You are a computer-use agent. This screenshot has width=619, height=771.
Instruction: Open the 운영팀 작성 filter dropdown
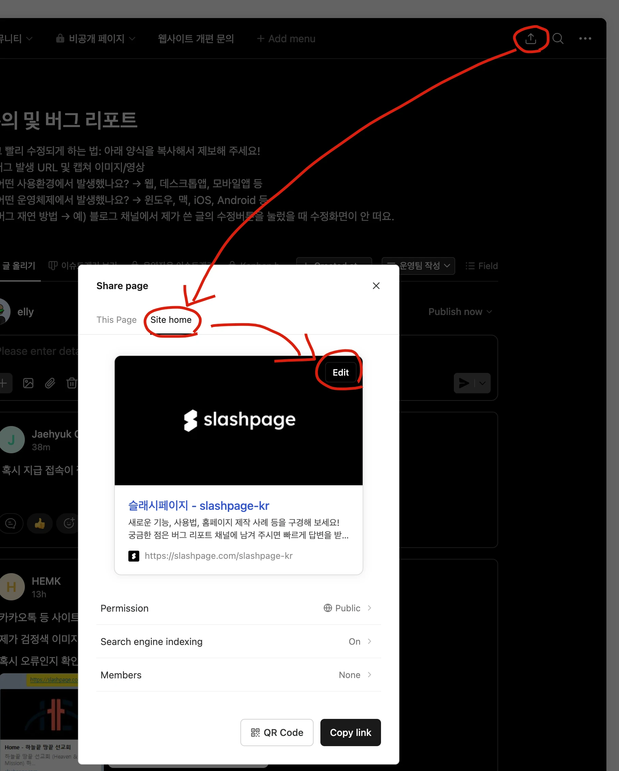pyautogui.click(x=418, y=266)
